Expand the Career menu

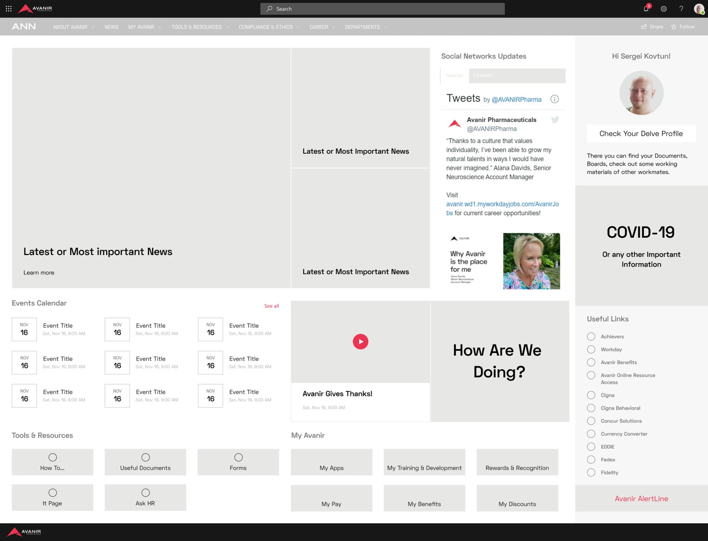pos(323,27)
